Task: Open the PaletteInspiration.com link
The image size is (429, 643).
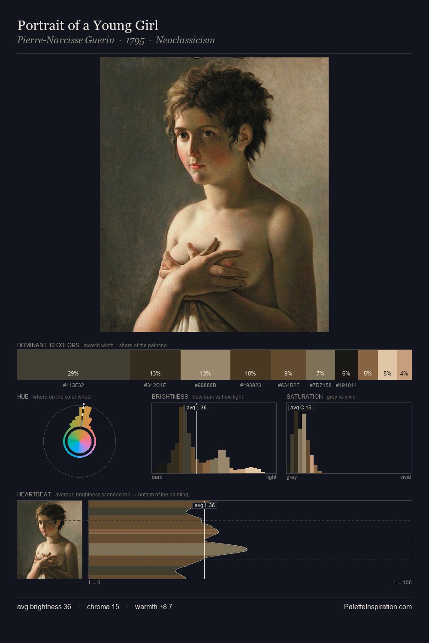Action: coord(378,607)
